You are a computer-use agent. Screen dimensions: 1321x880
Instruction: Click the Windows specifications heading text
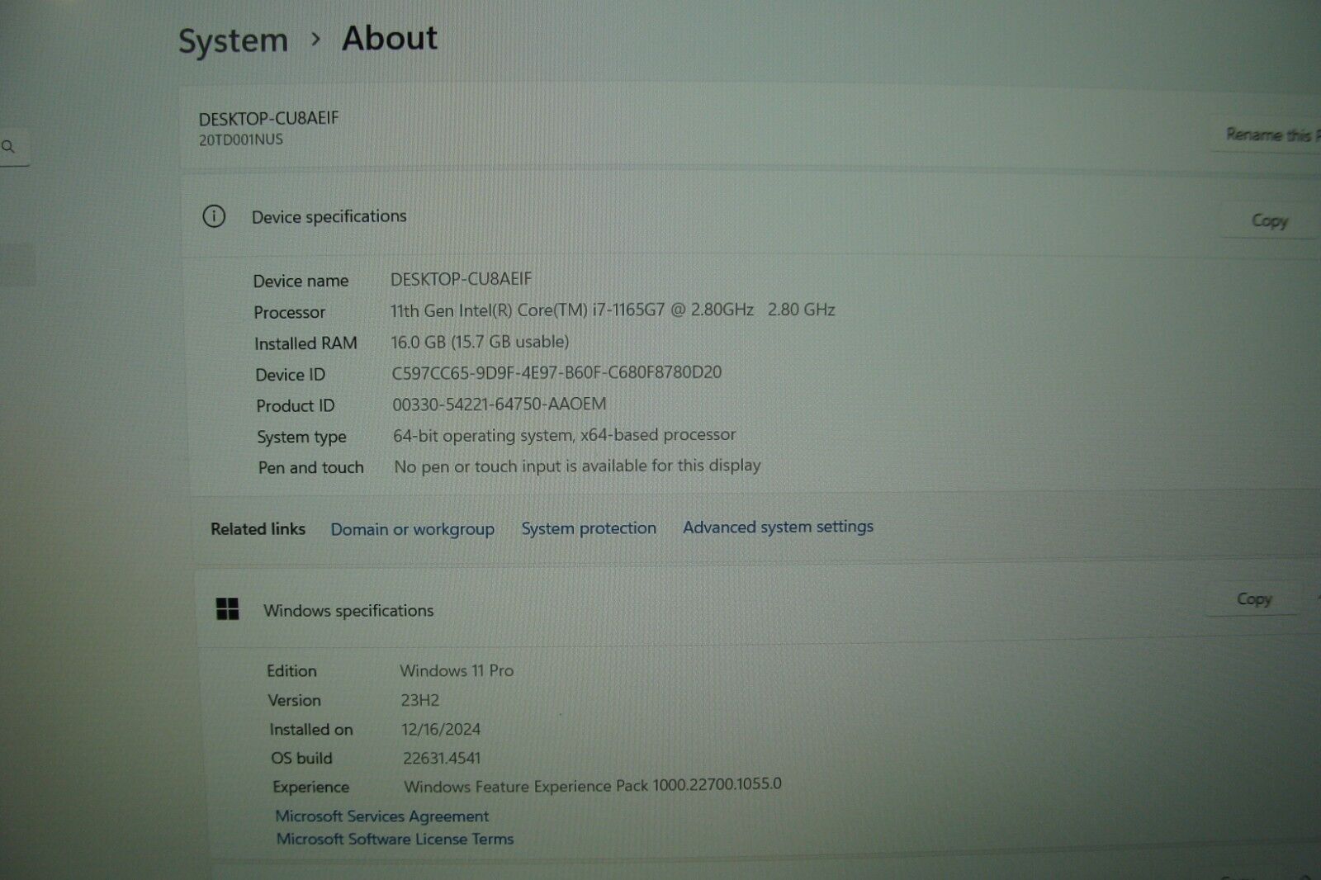click(x=348, y=611)
